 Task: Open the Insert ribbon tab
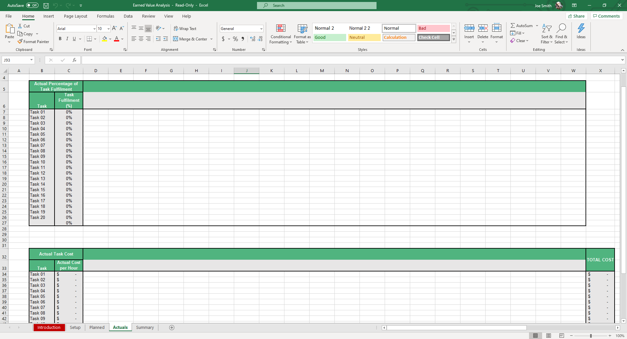coord(49,16)
